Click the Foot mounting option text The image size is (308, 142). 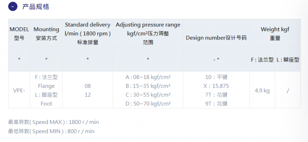[46, 104]
